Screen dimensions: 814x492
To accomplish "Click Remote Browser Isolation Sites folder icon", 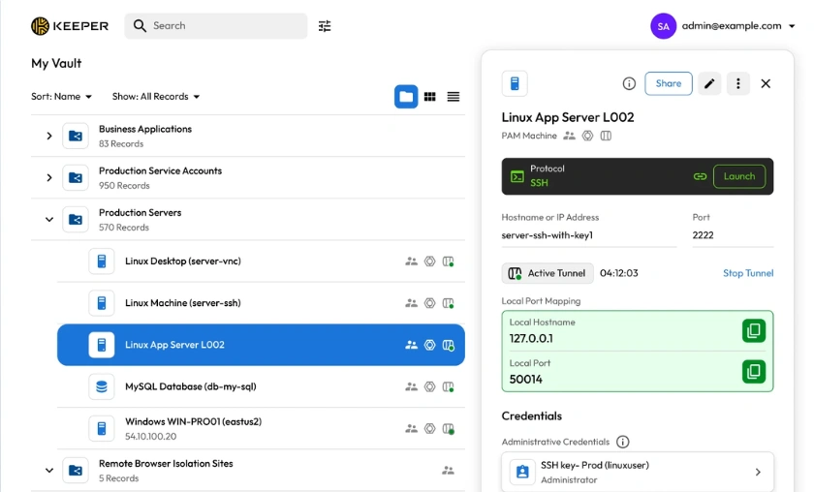I will (76, 471).
